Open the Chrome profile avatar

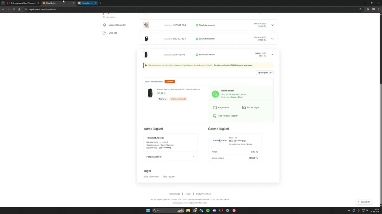click(x=373, y=9)
